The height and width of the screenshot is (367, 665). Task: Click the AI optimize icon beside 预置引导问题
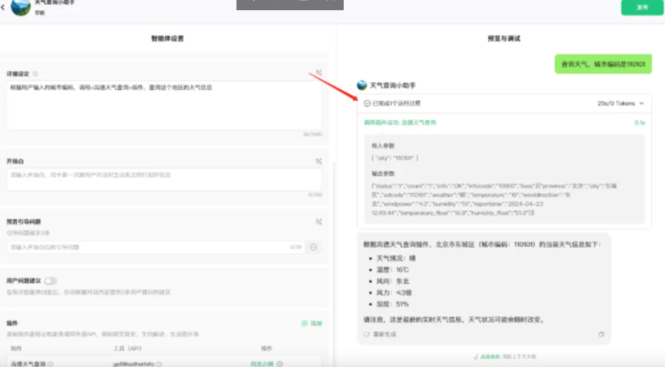pyautogui.click(x=318, y=221)
